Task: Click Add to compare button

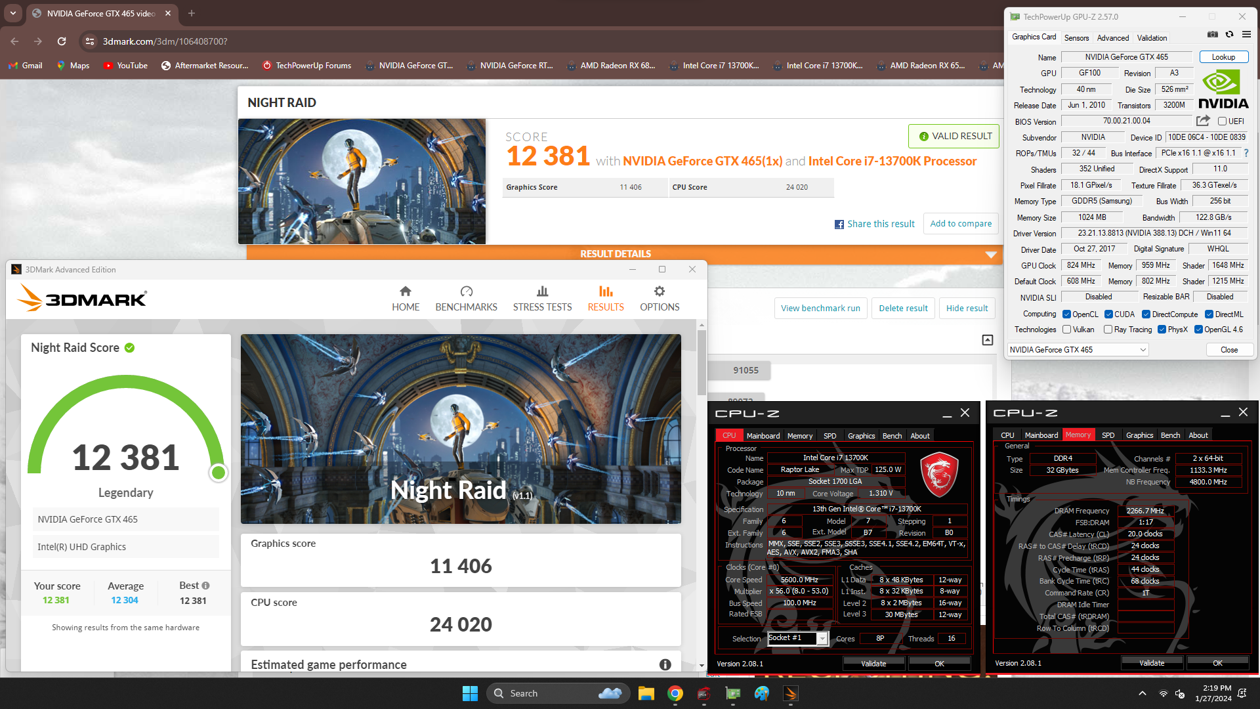Action: 961,224
